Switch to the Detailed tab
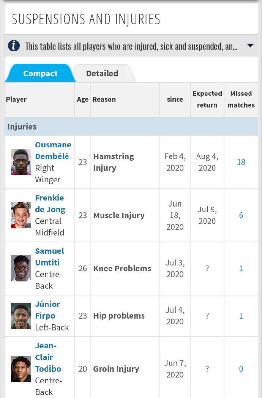Screen dimensions: 262x398 102,73
